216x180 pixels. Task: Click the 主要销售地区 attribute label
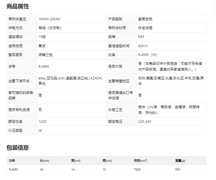click(119, 81)
